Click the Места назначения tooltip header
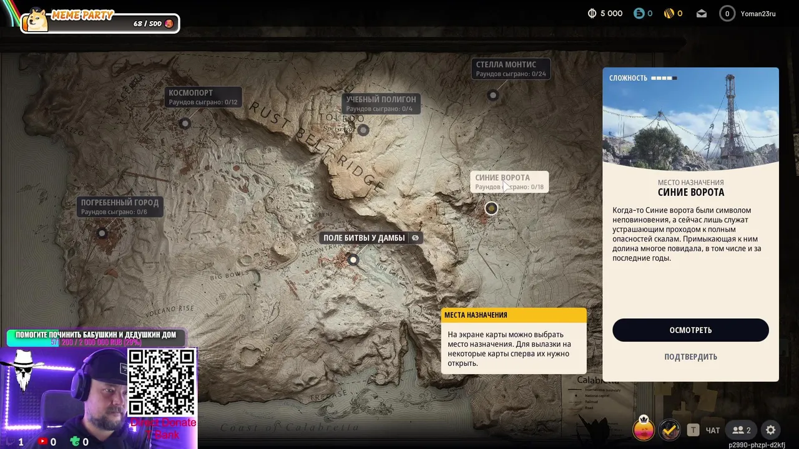Image resolution: width=799 pixels, height=449 pixels. click(x=514, y=315)
